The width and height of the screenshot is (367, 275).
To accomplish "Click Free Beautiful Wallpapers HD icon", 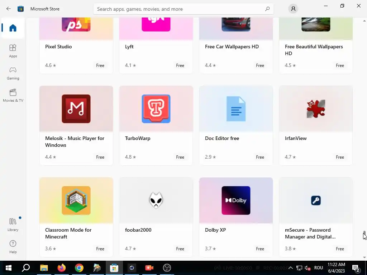I will 316,24.
